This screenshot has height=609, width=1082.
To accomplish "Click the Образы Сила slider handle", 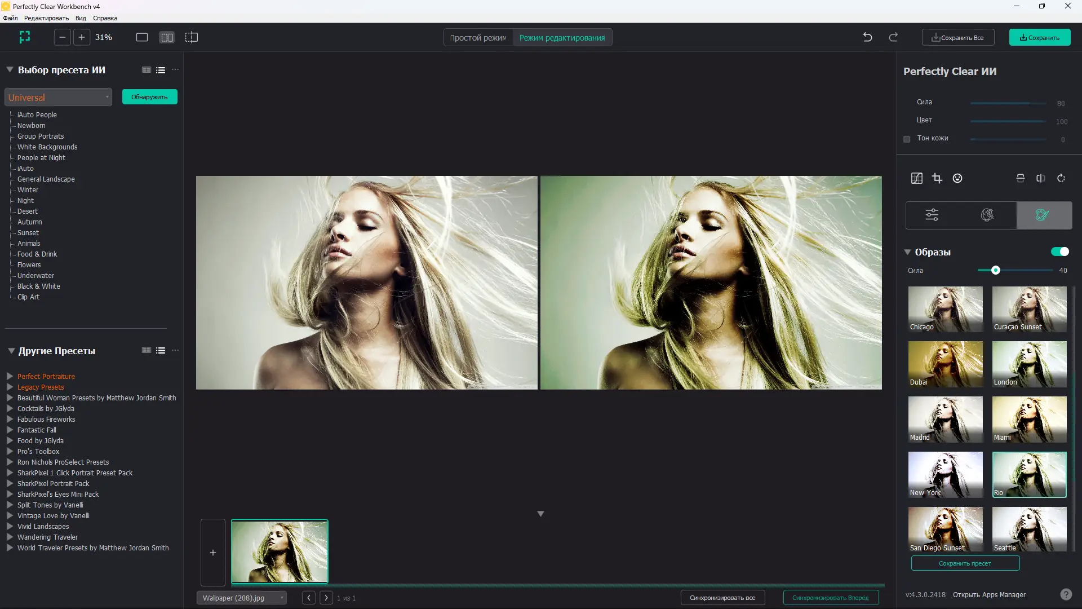I will pyautogui.click(x=996, y=271).
